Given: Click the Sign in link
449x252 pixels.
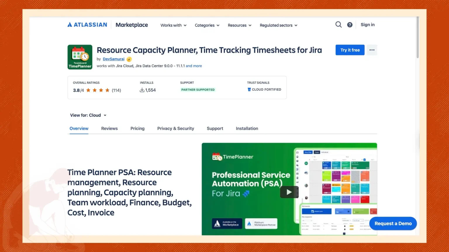Looking at the screenshot, I should pyautogui.click(x=367, y=25).
